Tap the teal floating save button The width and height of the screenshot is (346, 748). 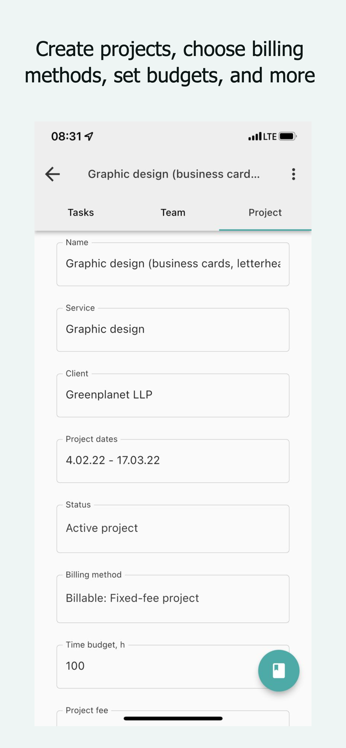pos(279,670)
